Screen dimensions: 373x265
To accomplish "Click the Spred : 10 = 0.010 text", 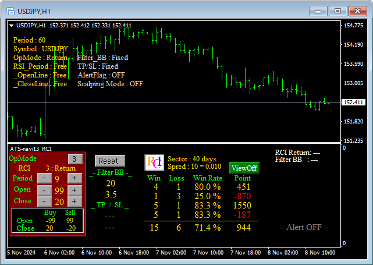I will (194, 167).
